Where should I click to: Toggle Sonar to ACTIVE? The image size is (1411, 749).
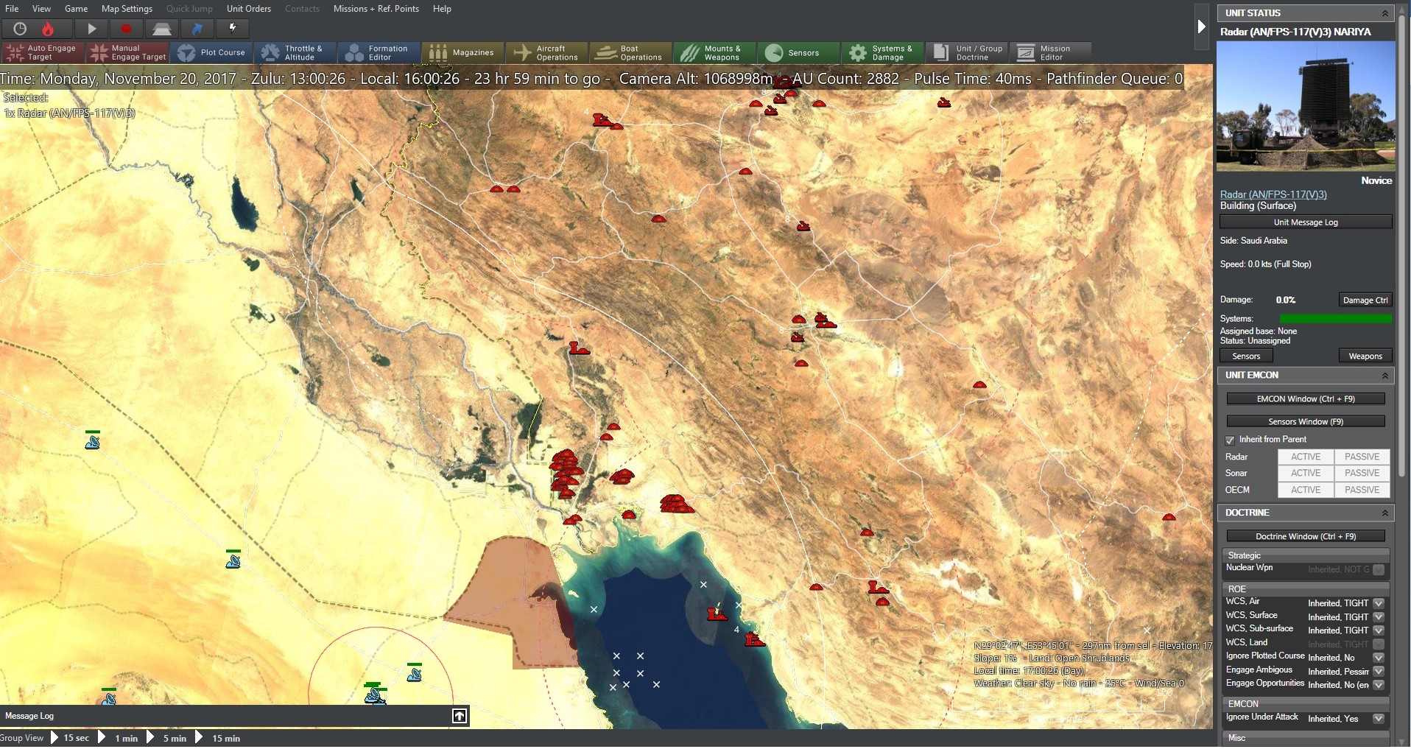[1305, 474]
